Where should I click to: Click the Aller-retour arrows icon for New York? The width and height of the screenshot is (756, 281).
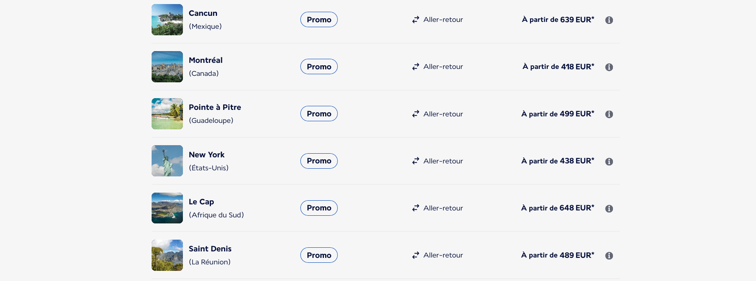415,161
